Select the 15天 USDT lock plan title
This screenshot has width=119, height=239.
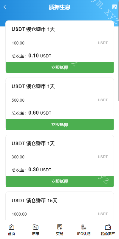pyautogui.click(x=35, y=201)
